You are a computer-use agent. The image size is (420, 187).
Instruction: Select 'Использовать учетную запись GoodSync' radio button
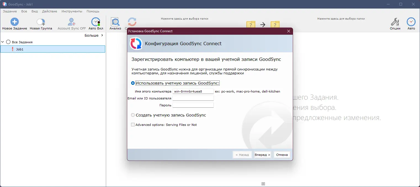click(133, 83)
